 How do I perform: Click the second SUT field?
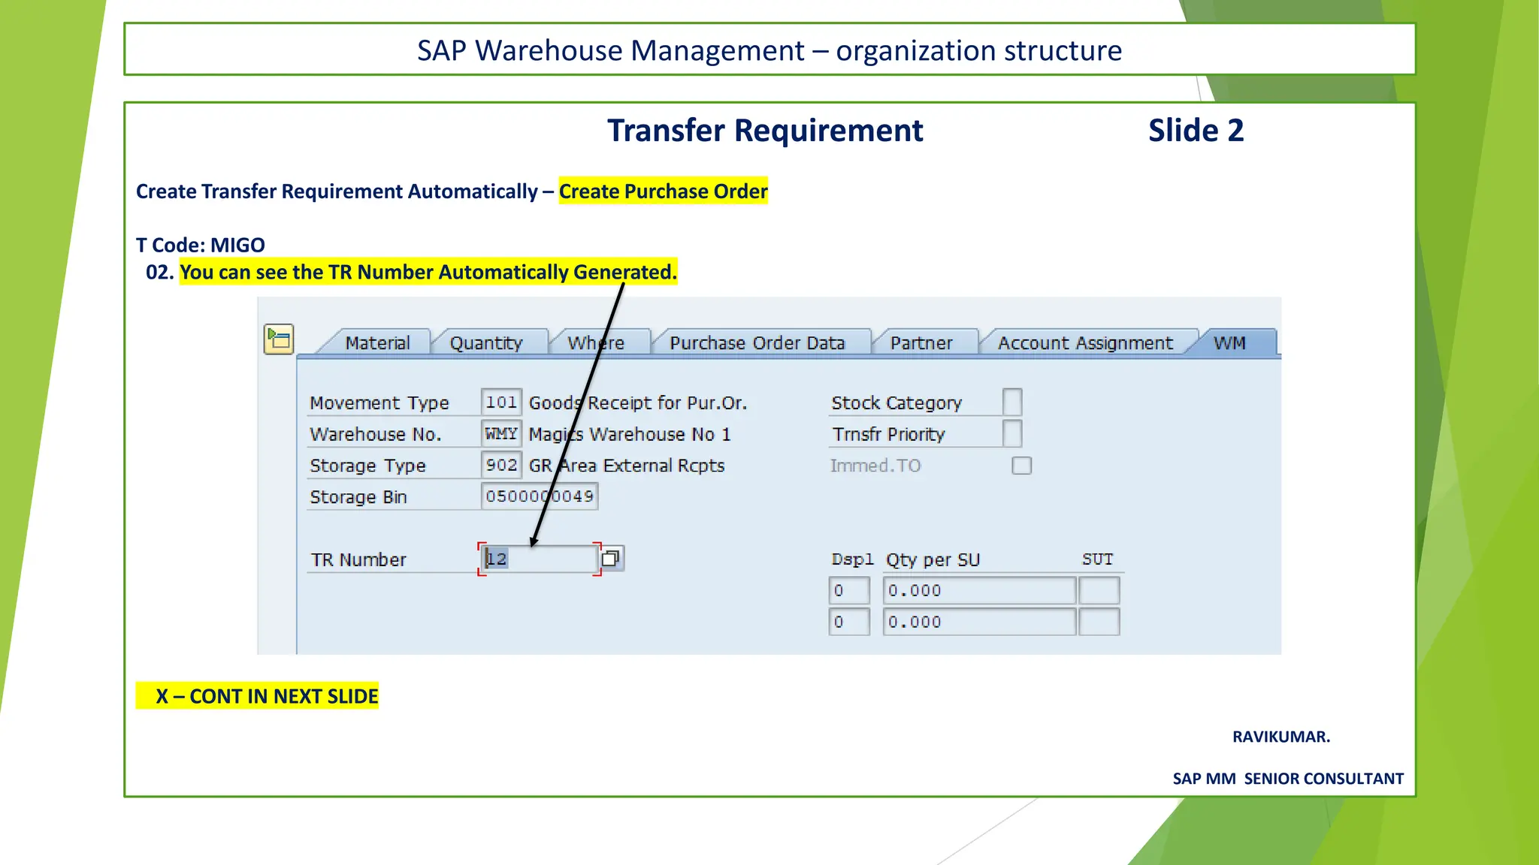[x=1099, y=622]
